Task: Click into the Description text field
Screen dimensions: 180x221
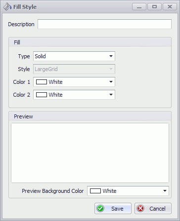Action: (104, 24)
